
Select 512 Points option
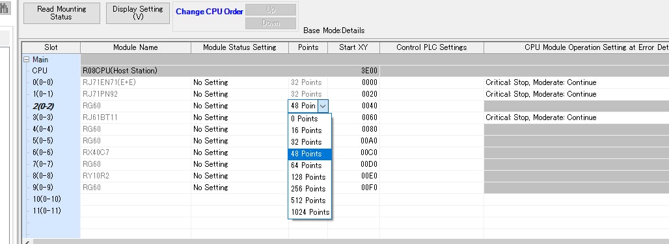point(310,201)
